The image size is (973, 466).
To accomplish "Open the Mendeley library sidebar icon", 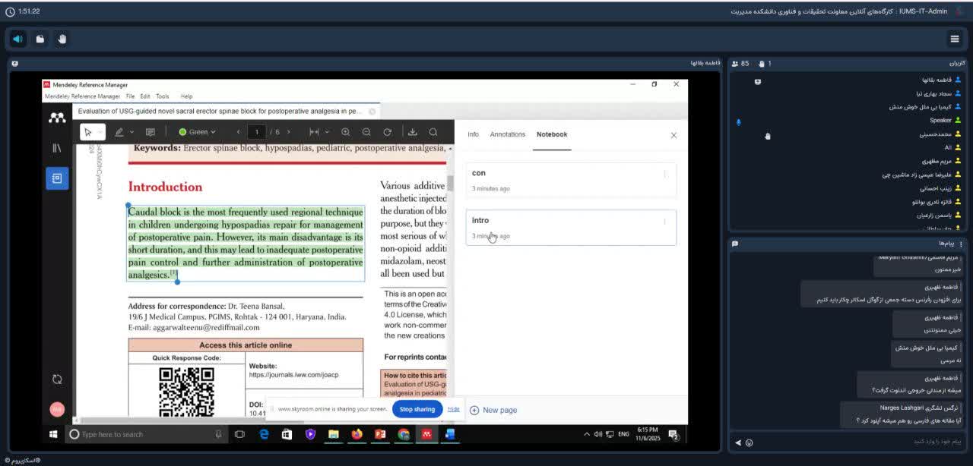I will point(57,148).
